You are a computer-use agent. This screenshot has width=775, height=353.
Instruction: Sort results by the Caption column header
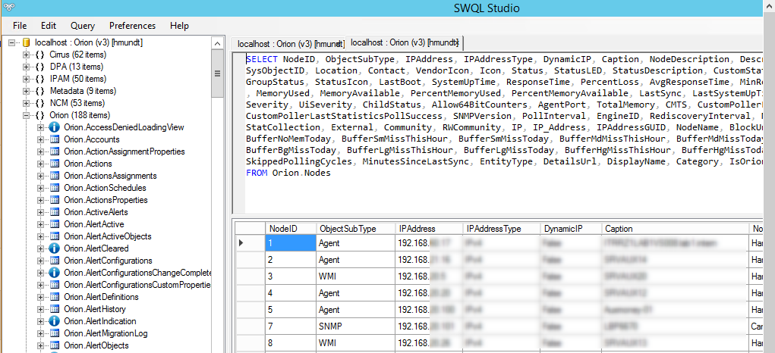coord(676,229)
